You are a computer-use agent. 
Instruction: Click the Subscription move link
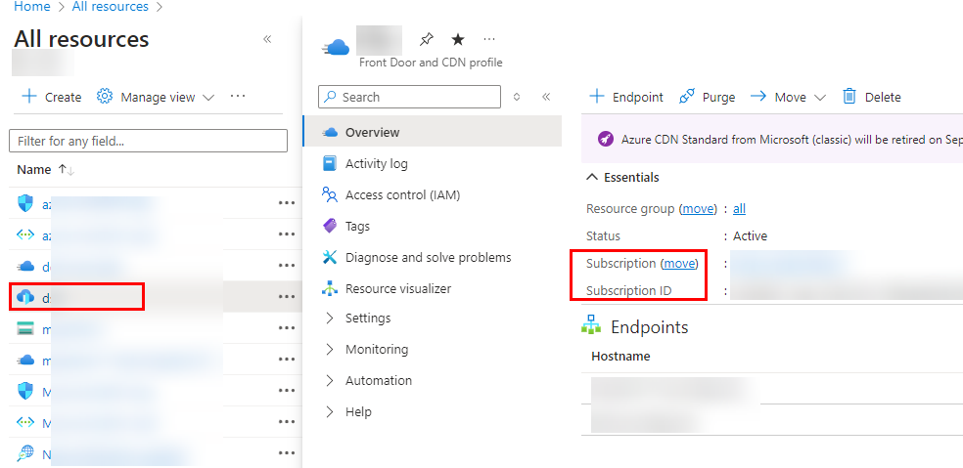(679, 263)
